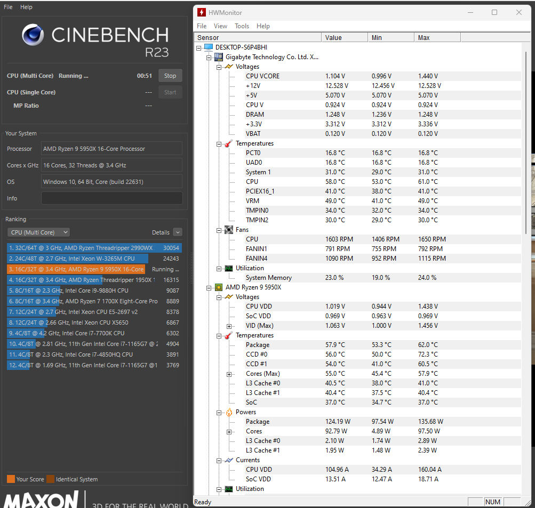The image size is (535, 508).
Task: Click the Max column header
Action: [437, 37]
